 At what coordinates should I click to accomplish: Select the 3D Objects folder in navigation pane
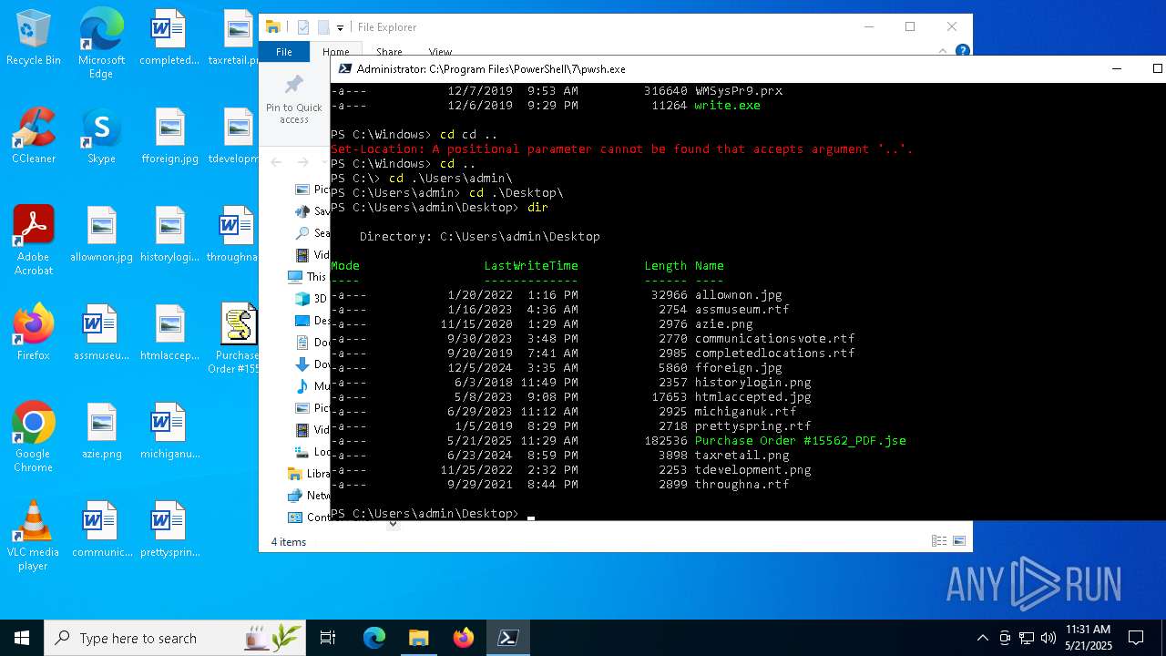[x=312, y=299]
